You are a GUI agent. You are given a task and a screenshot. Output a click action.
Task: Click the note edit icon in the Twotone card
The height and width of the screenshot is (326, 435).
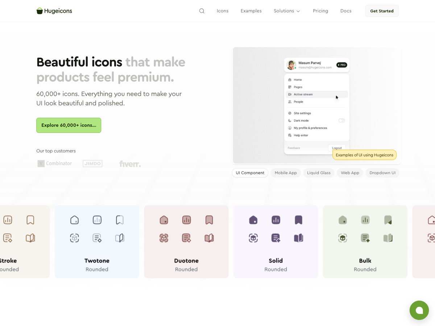coord(97,238)
